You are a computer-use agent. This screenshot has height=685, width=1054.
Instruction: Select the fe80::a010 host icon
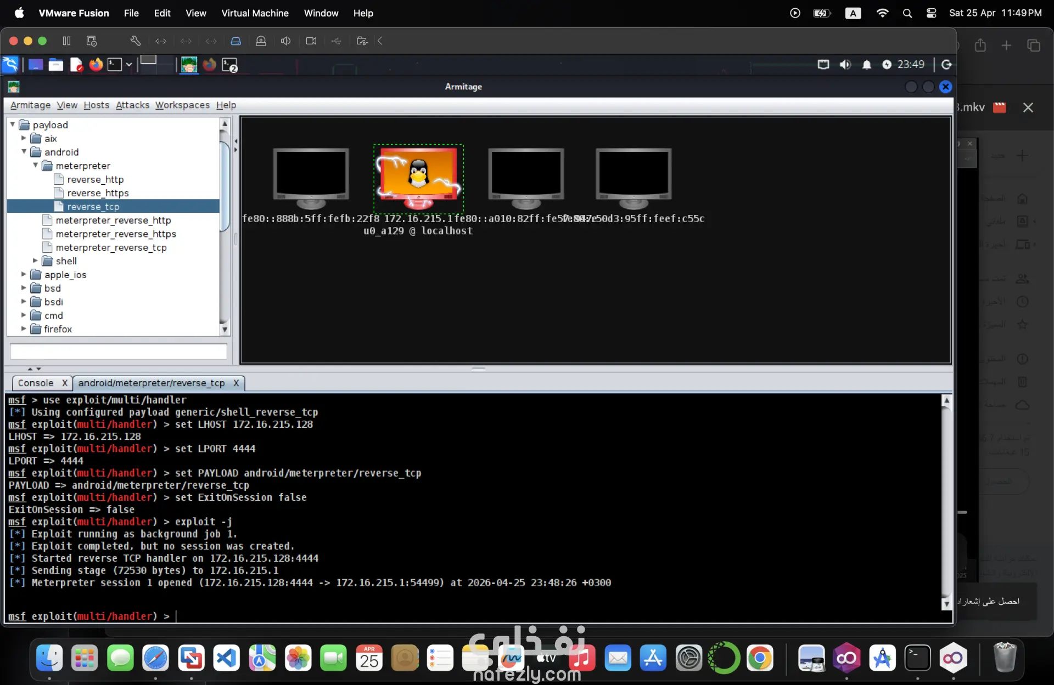[526, 179]
